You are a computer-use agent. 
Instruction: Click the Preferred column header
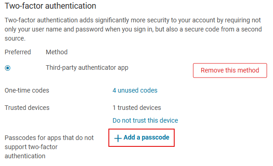(18, 52)
